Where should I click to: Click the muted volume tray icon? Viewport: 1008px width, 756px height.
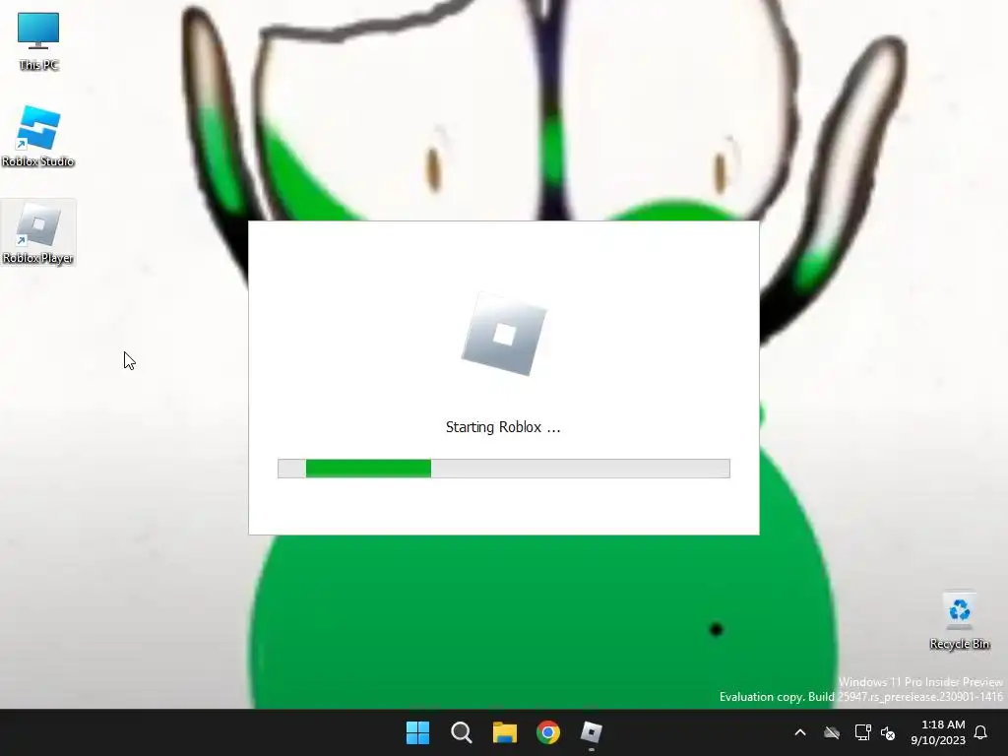click(888, 732)
